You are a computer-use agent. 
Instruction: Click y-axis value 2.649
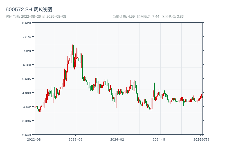coord(26,135)
